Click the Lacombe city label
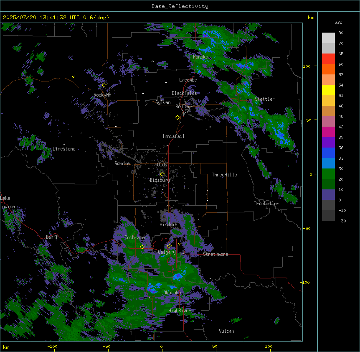The width and height of the screenshot is (360, 352). (x=188, y=80)
